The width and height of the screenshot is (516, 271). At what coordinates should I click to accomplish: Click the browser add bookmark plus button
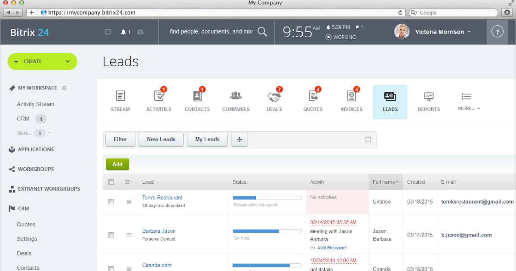(32, 12)
